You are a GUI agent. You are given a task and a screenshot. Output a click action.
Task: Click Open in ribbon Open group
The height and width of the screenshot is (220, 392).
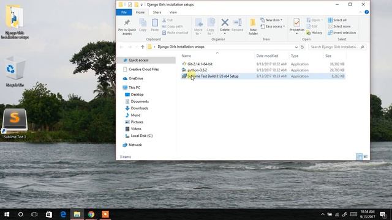[x=314, y=20]
